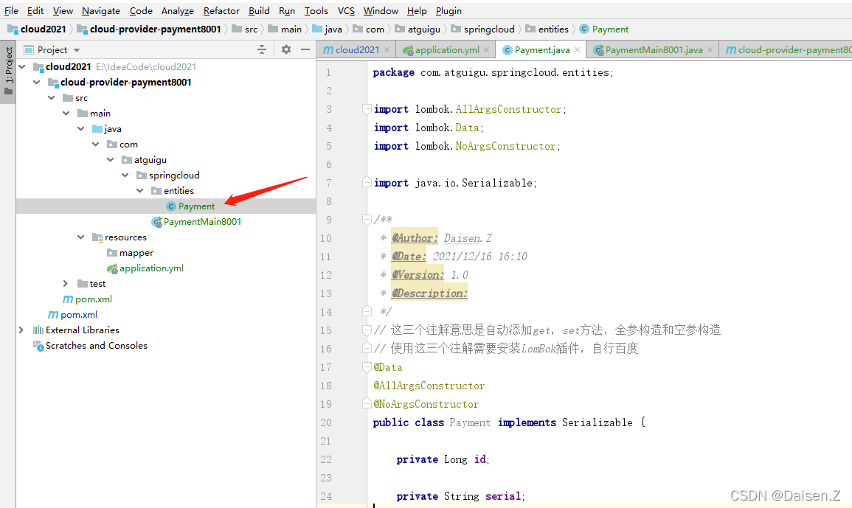Image resolution: width=852 pixels, height=508 pixels.
Task: Click the External Libraries icon
Action: point(38,330)
